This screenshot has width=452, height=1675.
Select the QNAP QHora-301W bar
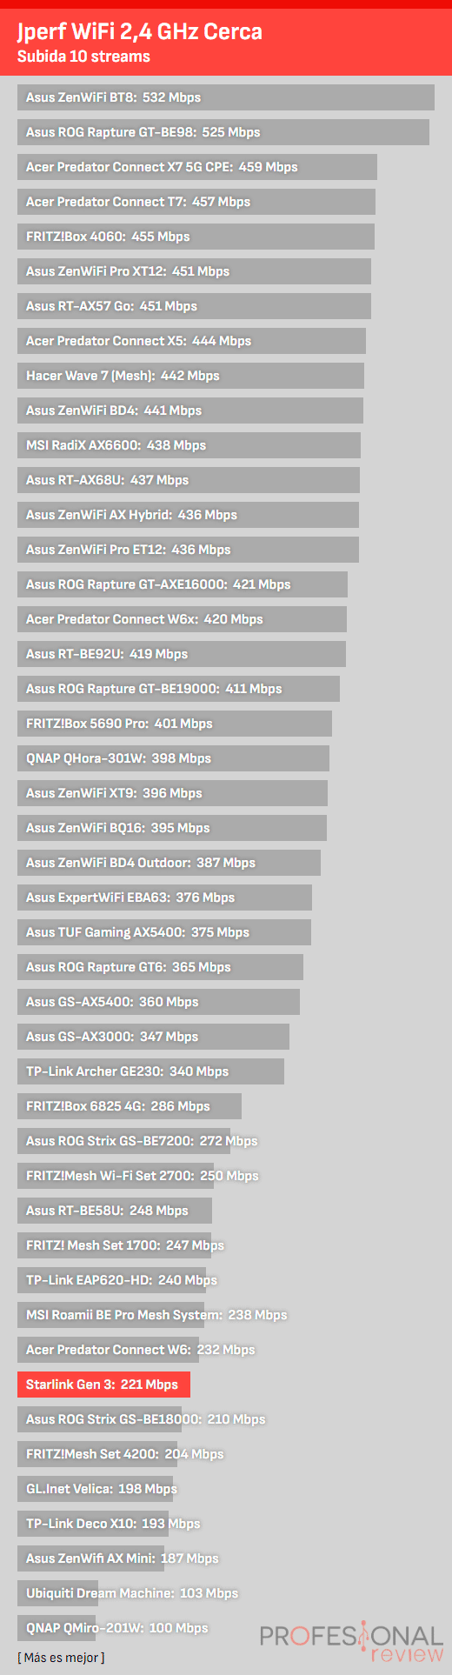click(x=173, y=758)
